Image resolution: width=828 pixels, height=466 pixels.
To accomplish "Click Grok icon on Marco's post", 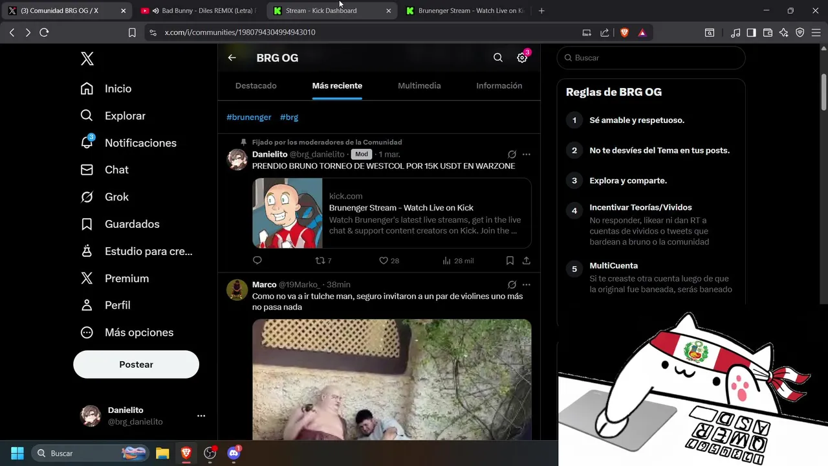I will pyautogui.click(x=512, y=284).
